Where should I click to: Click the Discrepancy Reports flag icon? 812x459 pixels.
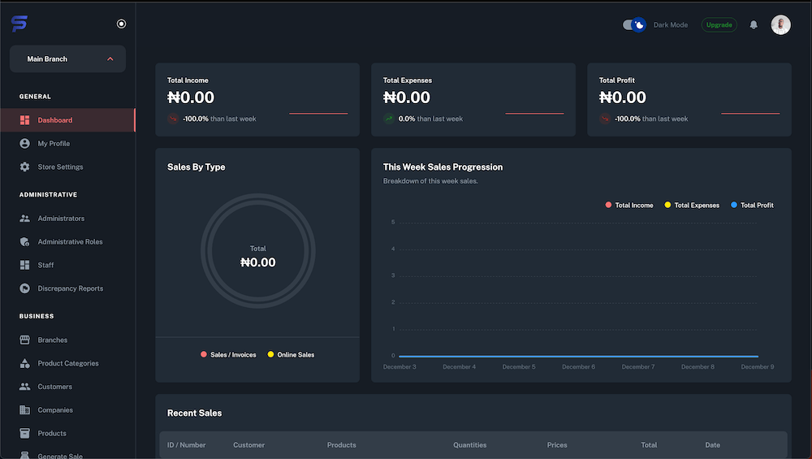point(24,288)
